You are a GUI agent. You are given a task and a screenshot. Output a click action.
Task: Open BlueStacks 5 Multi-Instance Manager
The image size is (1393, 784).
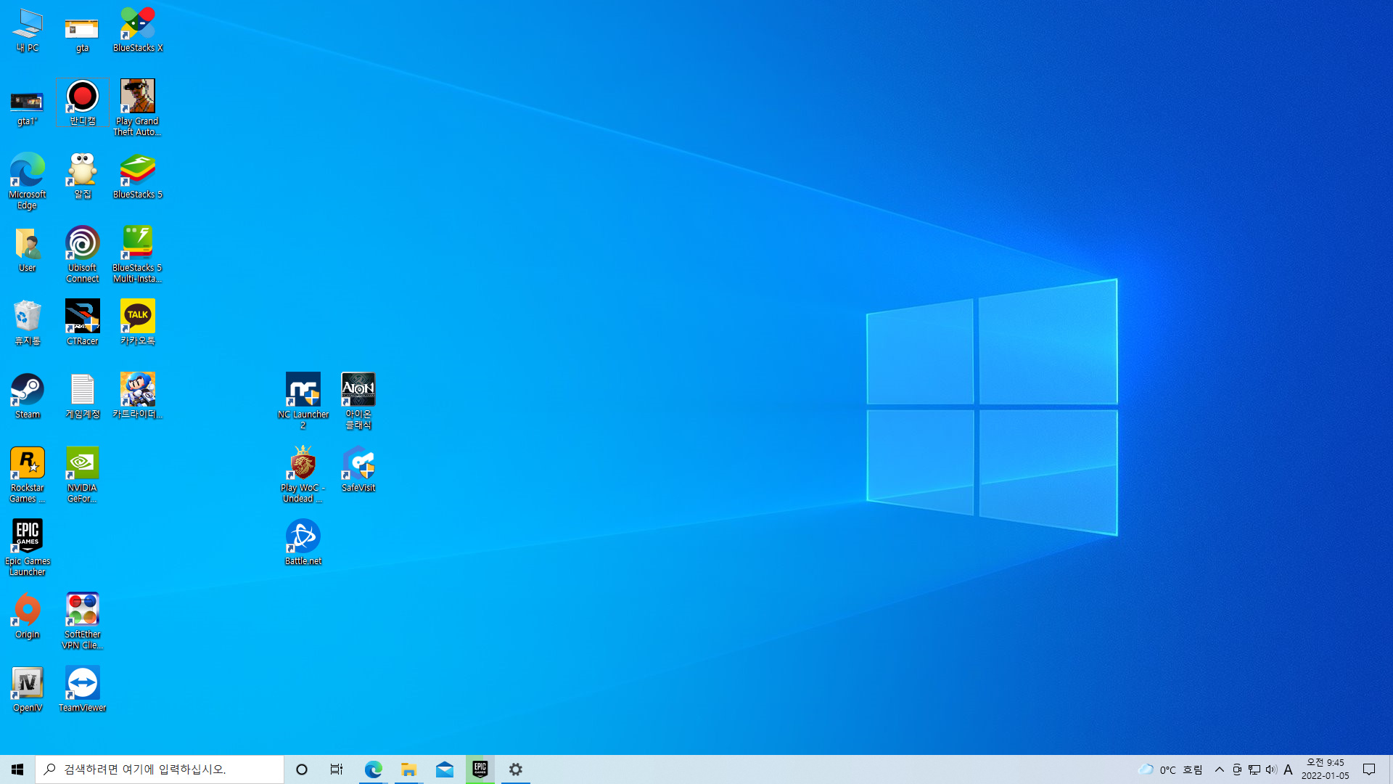point(138,256)
